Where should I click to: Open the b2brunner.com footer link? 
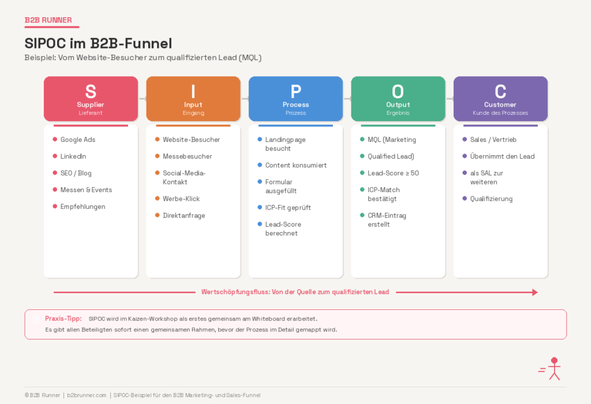tap(86, 395)
